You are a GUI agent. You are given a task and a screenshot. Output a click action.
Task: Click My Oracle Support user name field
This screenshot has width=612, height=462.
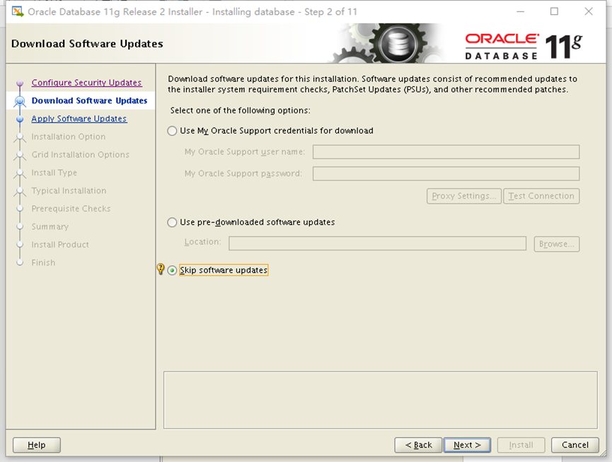(x=446, y=152)
